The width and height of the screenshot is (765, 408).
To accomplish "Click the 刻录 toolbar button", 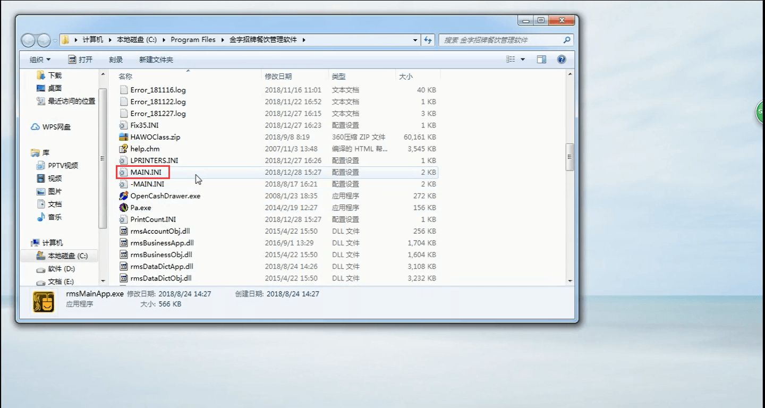I will tap(116, 59).
